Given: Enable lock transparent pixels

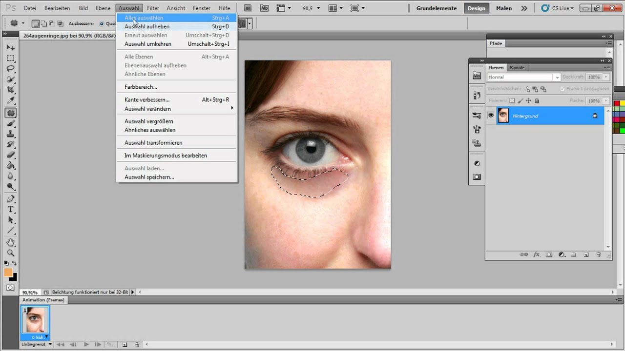Looking at the screenshot, I should 512,101.
